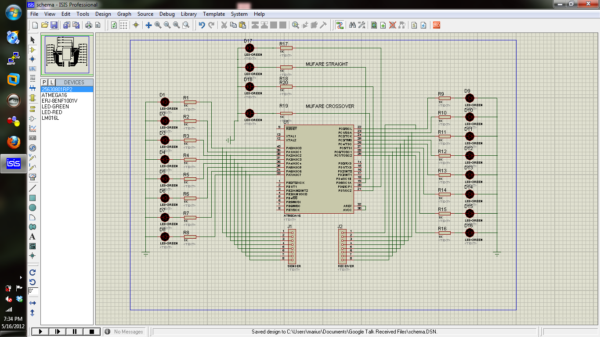The image size is (600, 337).
Task: Rotate clockwise button
Action: click(x=33, y=272)
